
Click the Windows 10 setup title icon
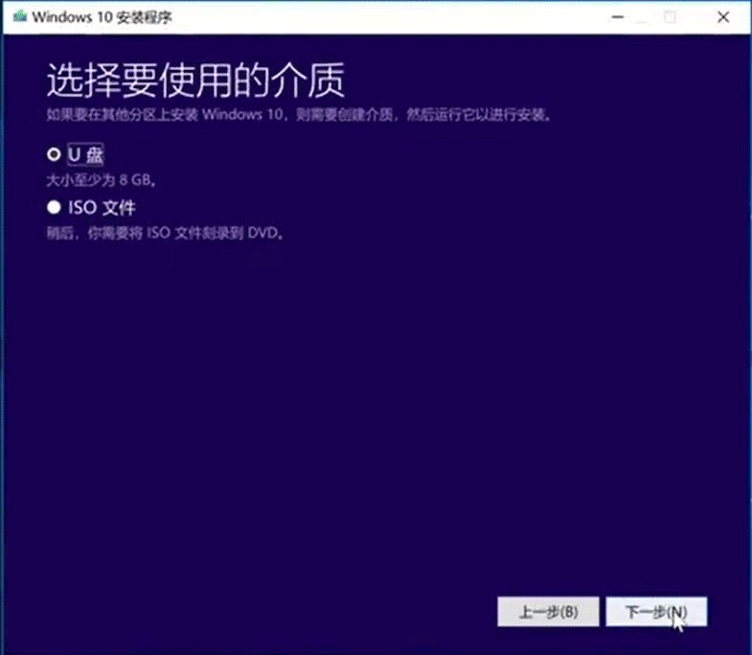(x=20, y=17)
